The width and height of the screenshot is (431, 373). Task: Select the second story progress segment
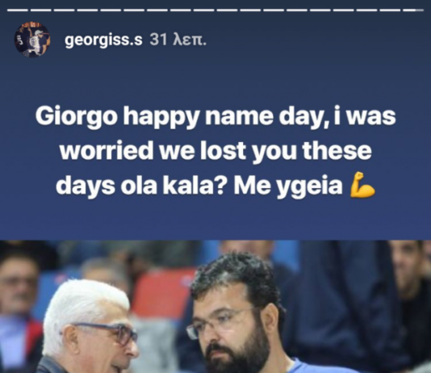[x=40, y=10]
